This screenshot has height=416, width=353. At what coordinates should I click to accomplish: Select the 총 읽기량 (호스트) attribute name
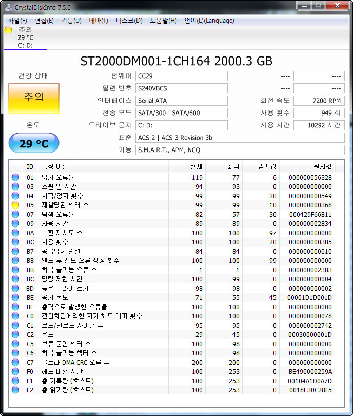68,390
